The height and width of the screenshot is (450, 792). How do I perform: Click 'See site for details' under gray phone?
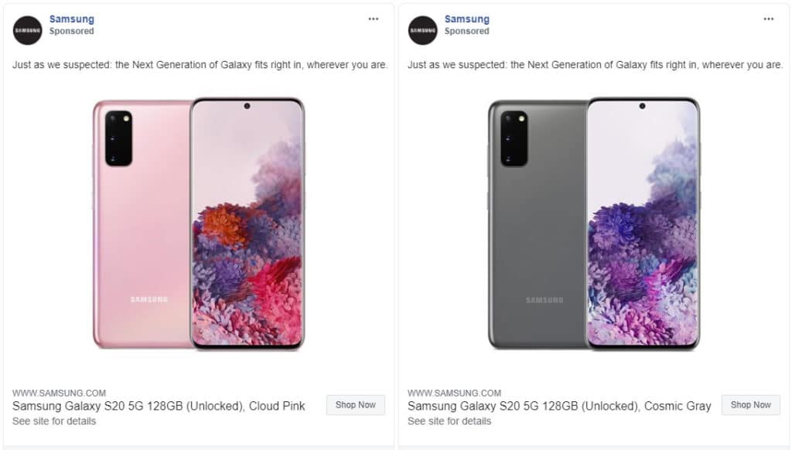[x=449, y=421]
